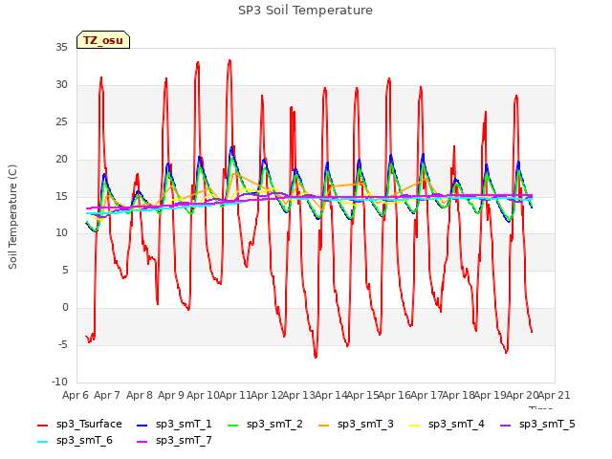Toggle sp3_Tsurface legend entry
The width and height of the screenshot is (612, 459).
click(x=79, y=425)
